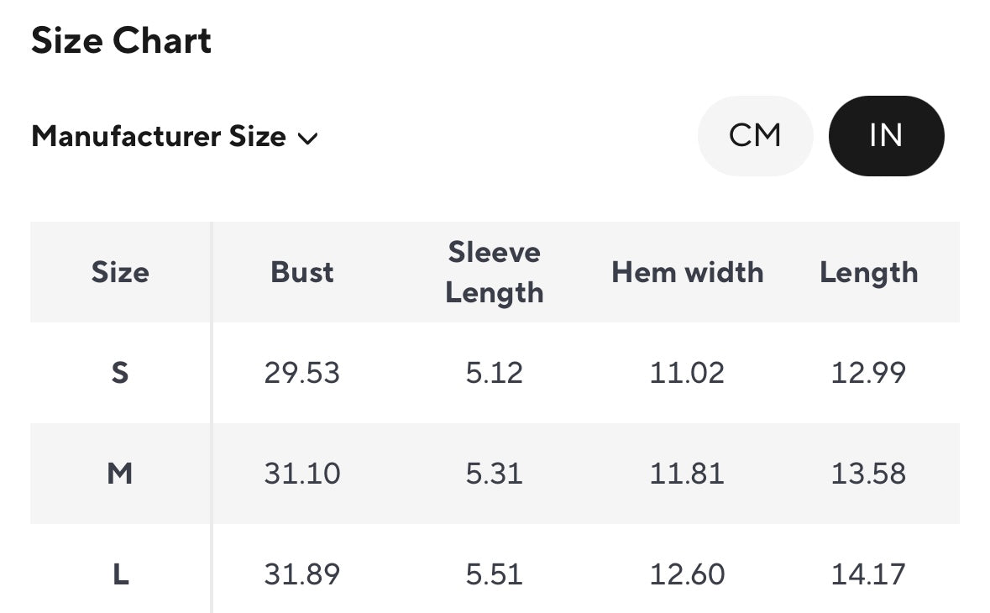This screenshot has height=613, width=990.
Task: Select the M size row label
Action: 120,474
